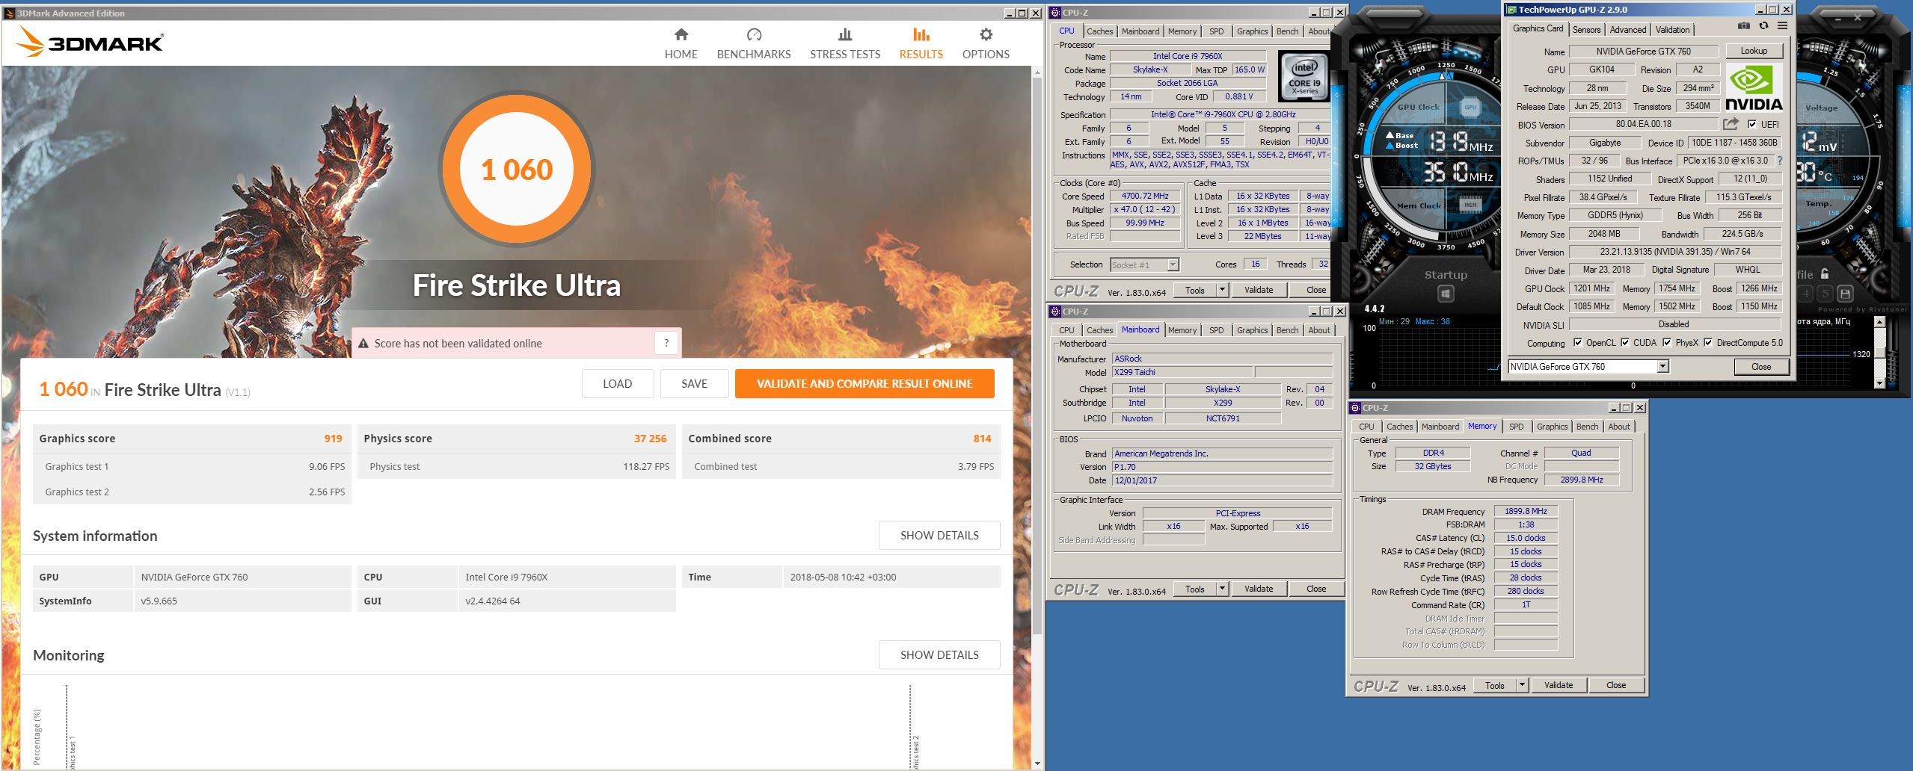Viewport: 1913px width, 771px height.
Task: Toggle the CUDA checkbox
Action: (1625, 342)
